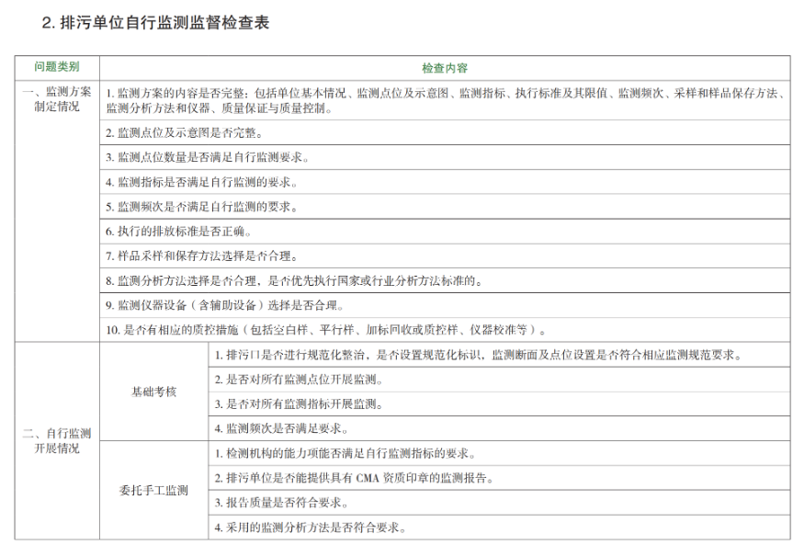
Task: Click row '1. 监测方案的内容是否完整'
Action: (445, 100)
